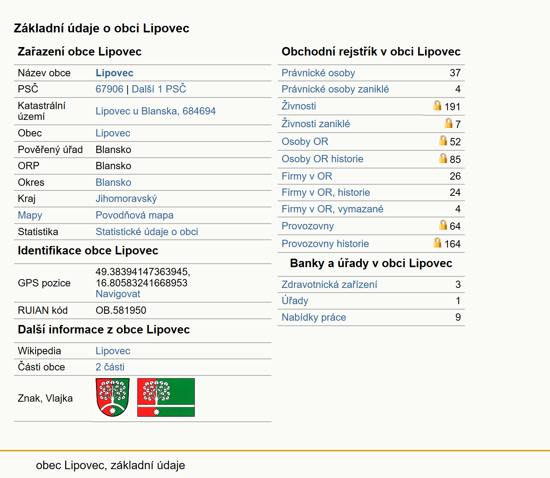This screenshot has height=478, width=550.
Task: Follow the Další 1 PSČ link
Action: coord(159,89)
